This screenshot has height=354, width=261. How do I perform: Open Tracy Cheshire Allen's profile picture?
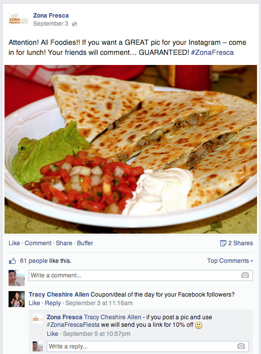17,299
